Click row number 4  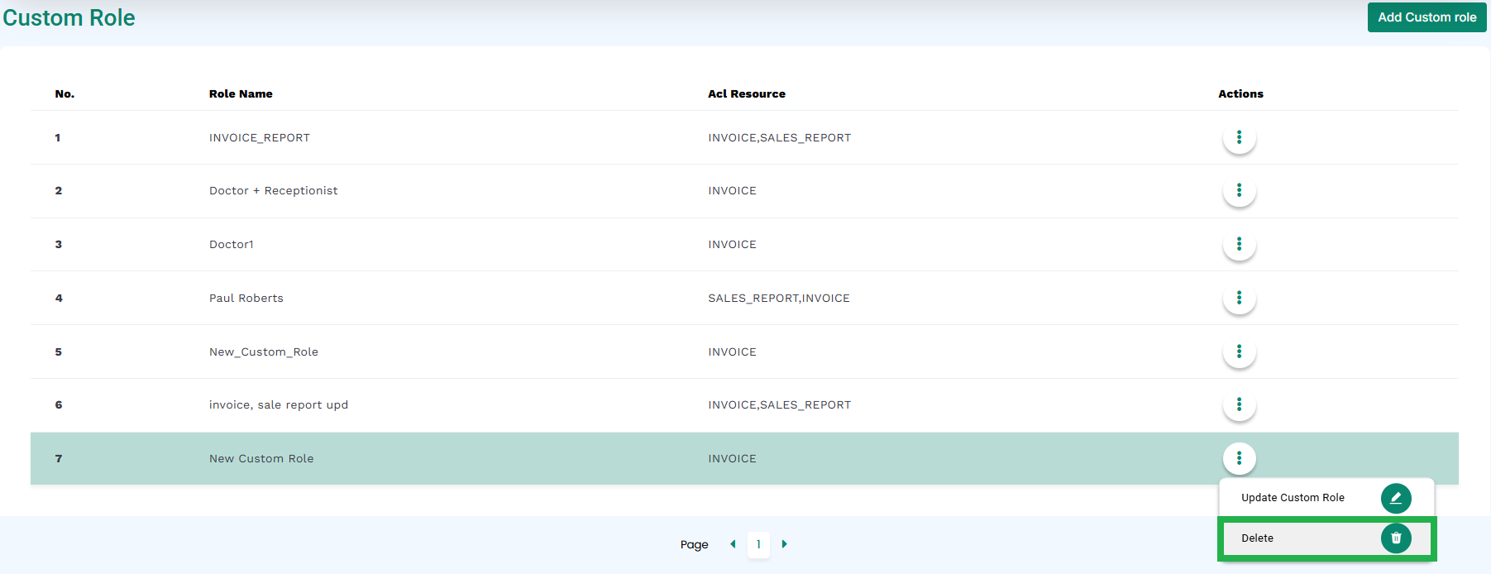(59, 299)
